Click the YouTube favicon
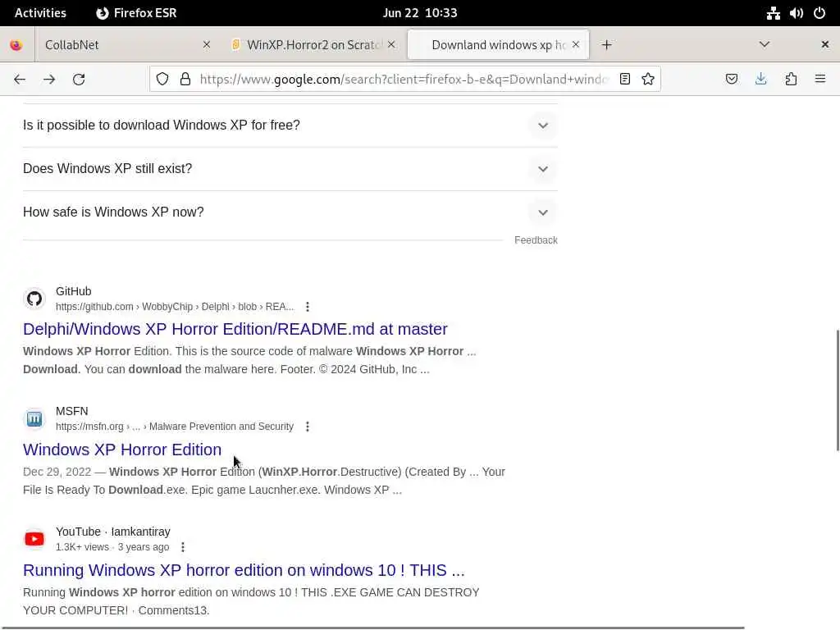 click(x=34, y=539)
